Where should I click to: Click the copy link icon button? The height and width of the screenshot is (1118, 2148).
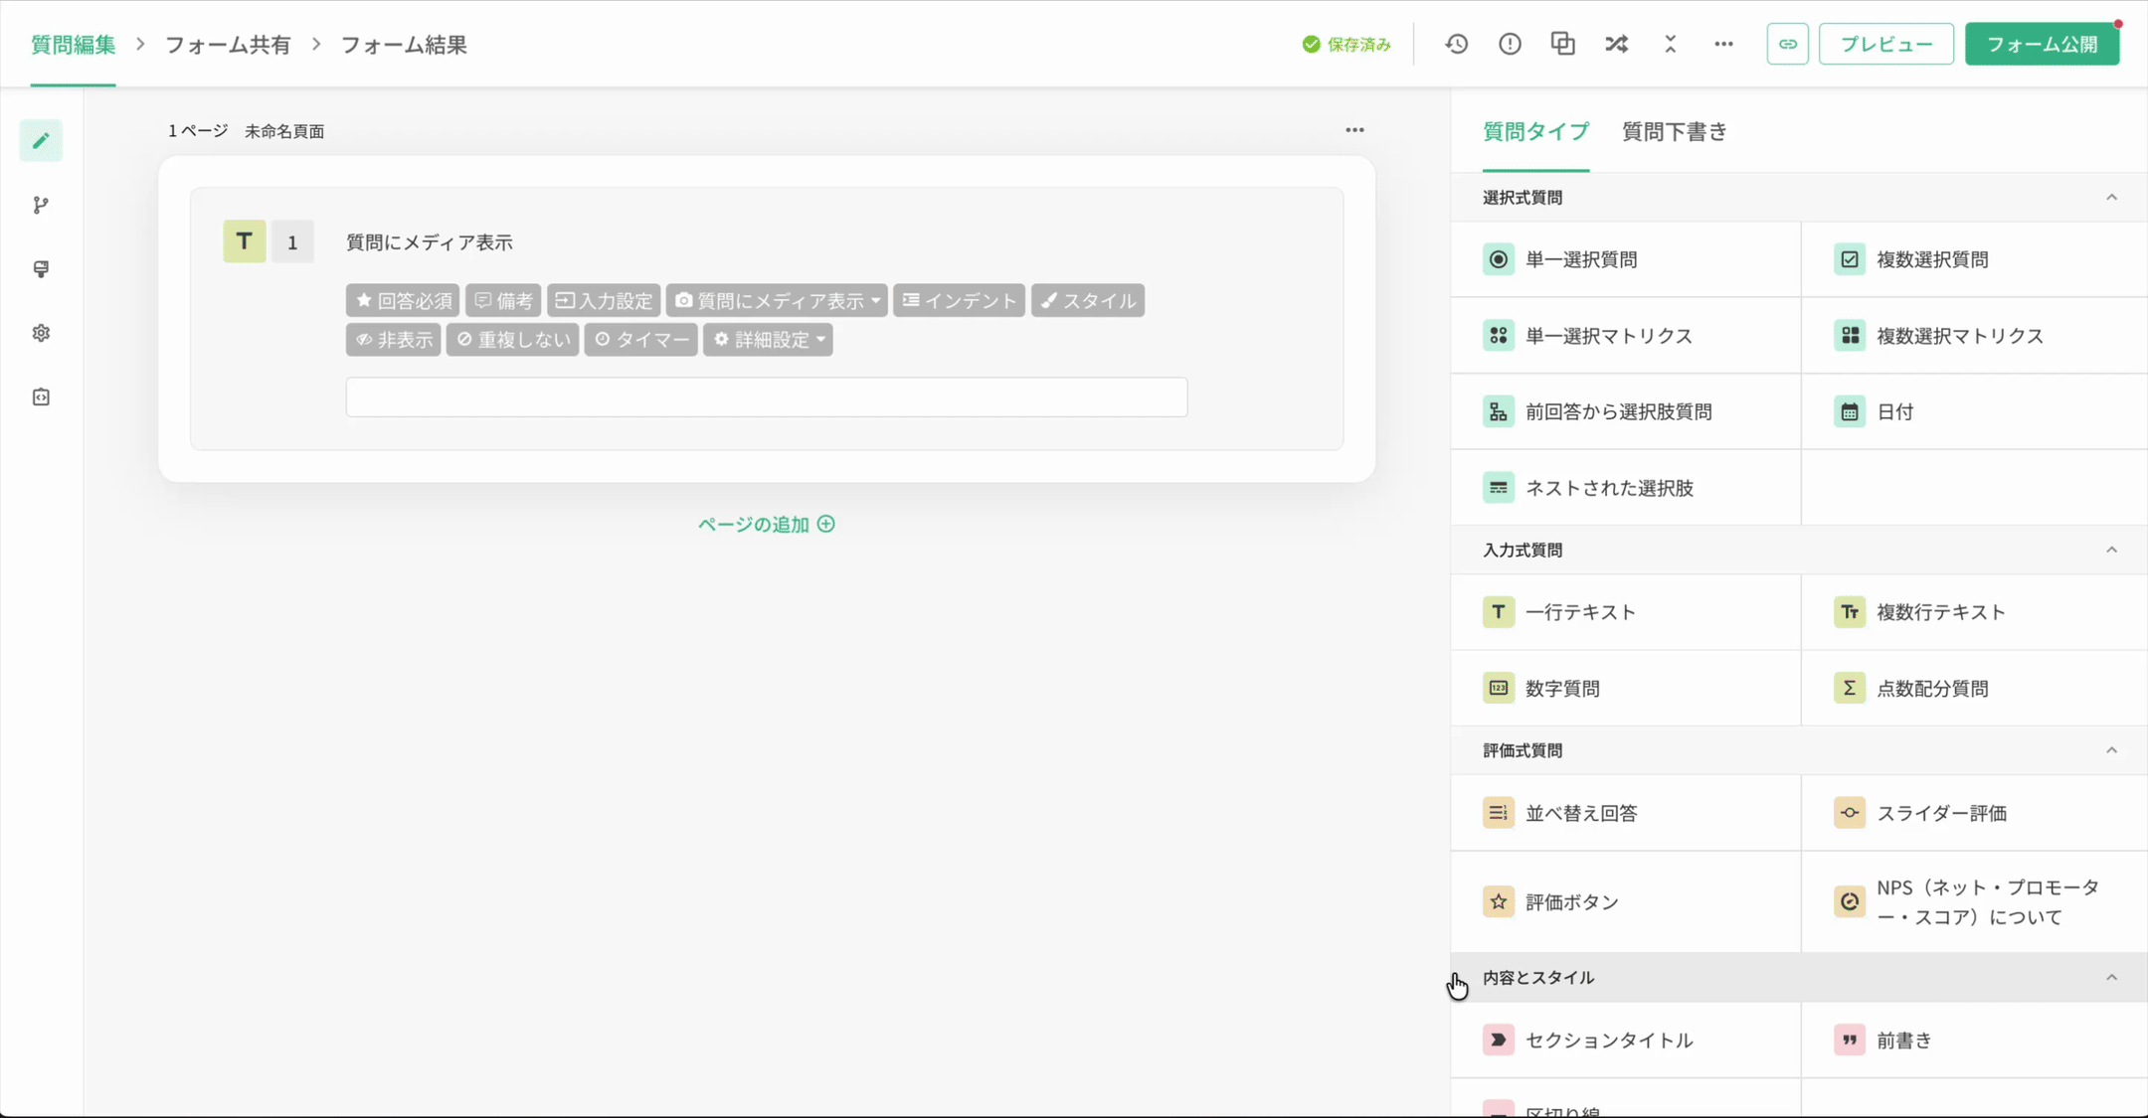(1787, 44)
